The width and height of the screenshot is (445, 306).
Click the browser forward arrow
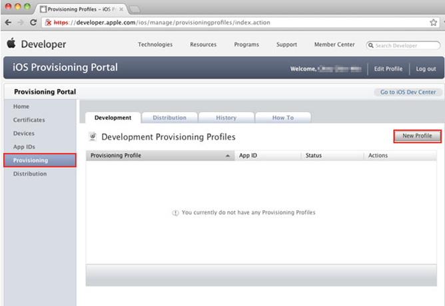click(x=21, y=23)
